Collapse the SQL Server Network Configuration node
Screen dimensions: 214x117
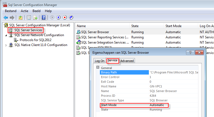click(6, 35)
